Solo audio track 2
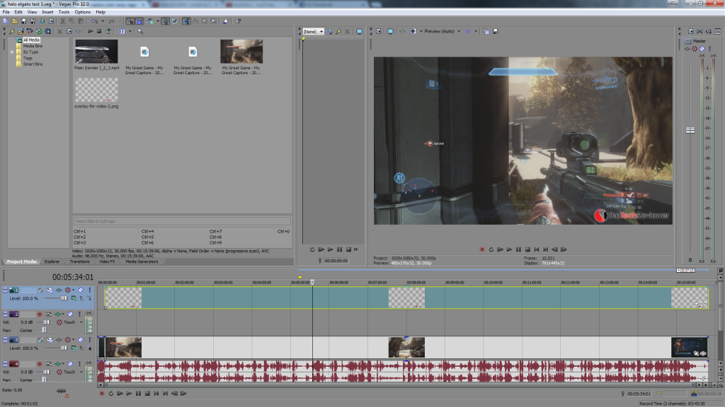 (x=80, y=314)
